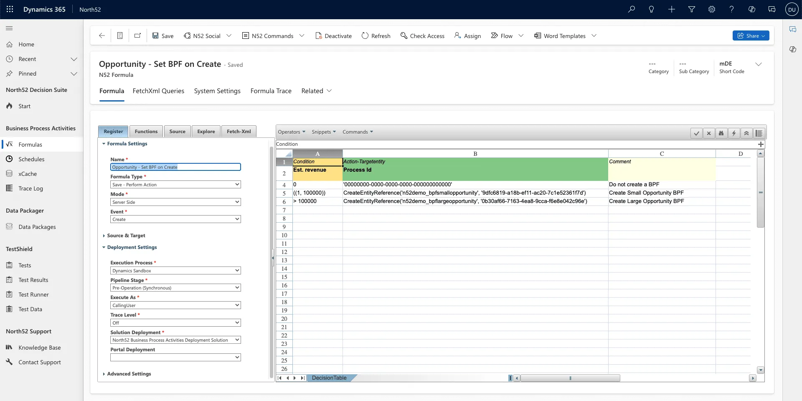Expand the Advanced Settings section
This screenshot has width=802, height=401.
[x=127, y=374]
